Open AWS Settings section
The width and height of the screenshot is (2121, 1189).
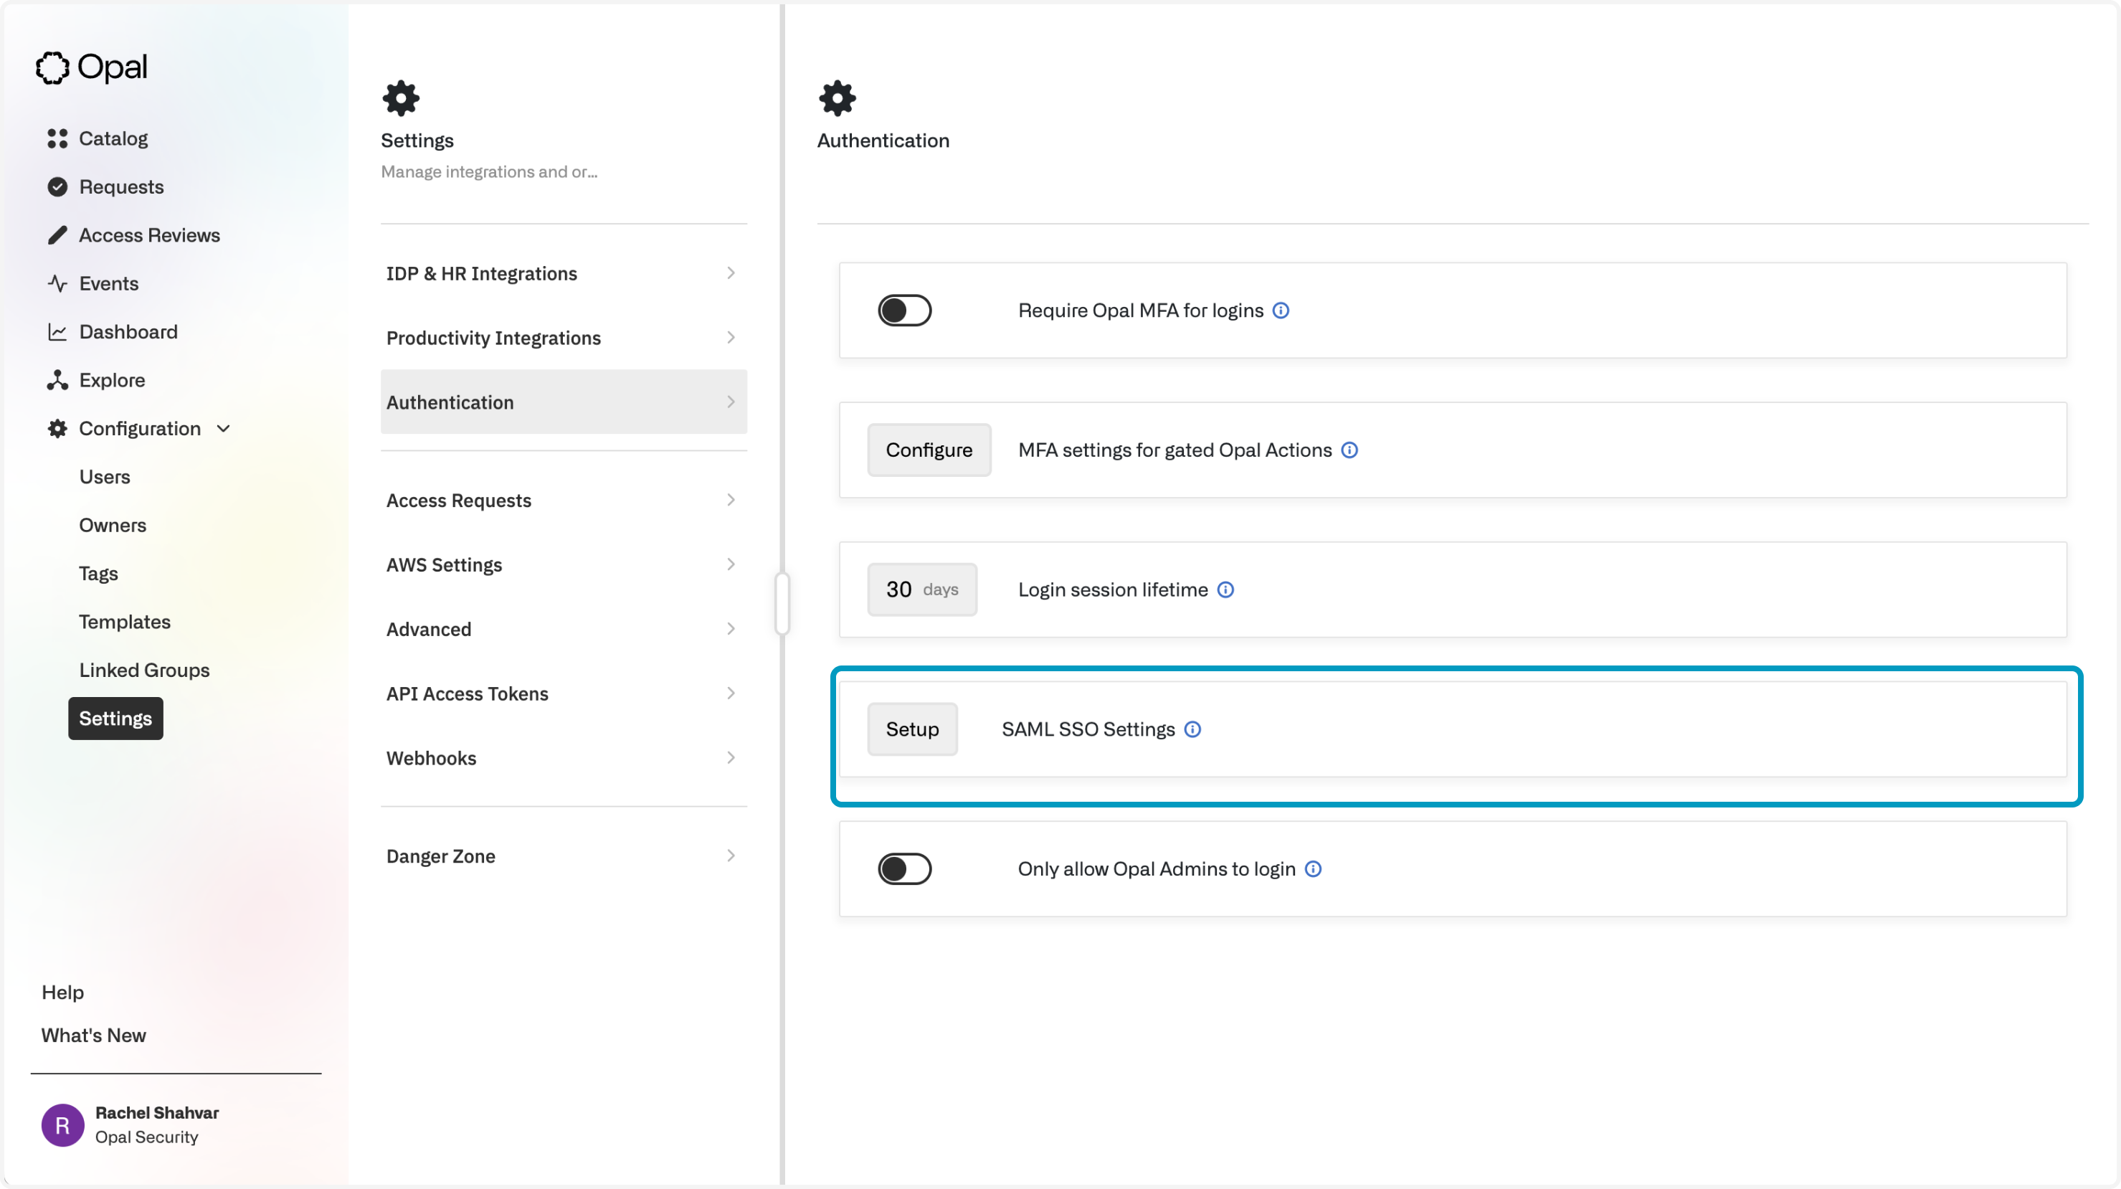click(563, 565)
